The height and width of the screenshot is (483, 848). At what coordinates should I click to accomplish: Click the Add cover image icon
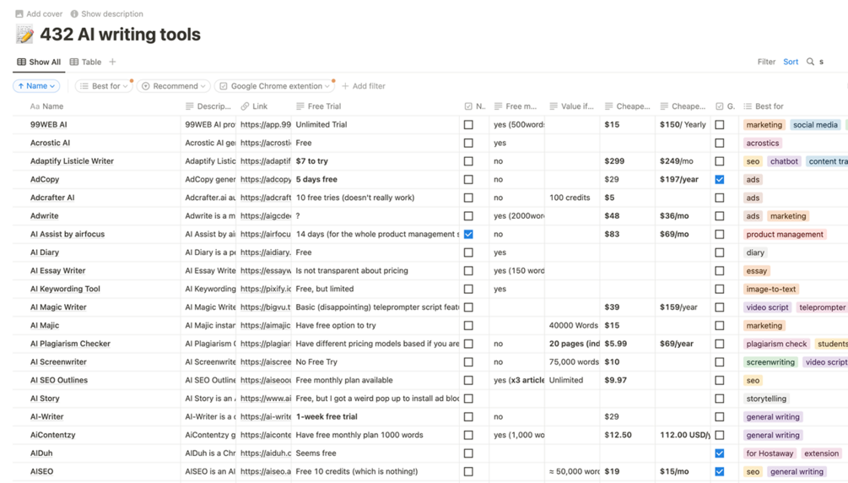point(19,14)
